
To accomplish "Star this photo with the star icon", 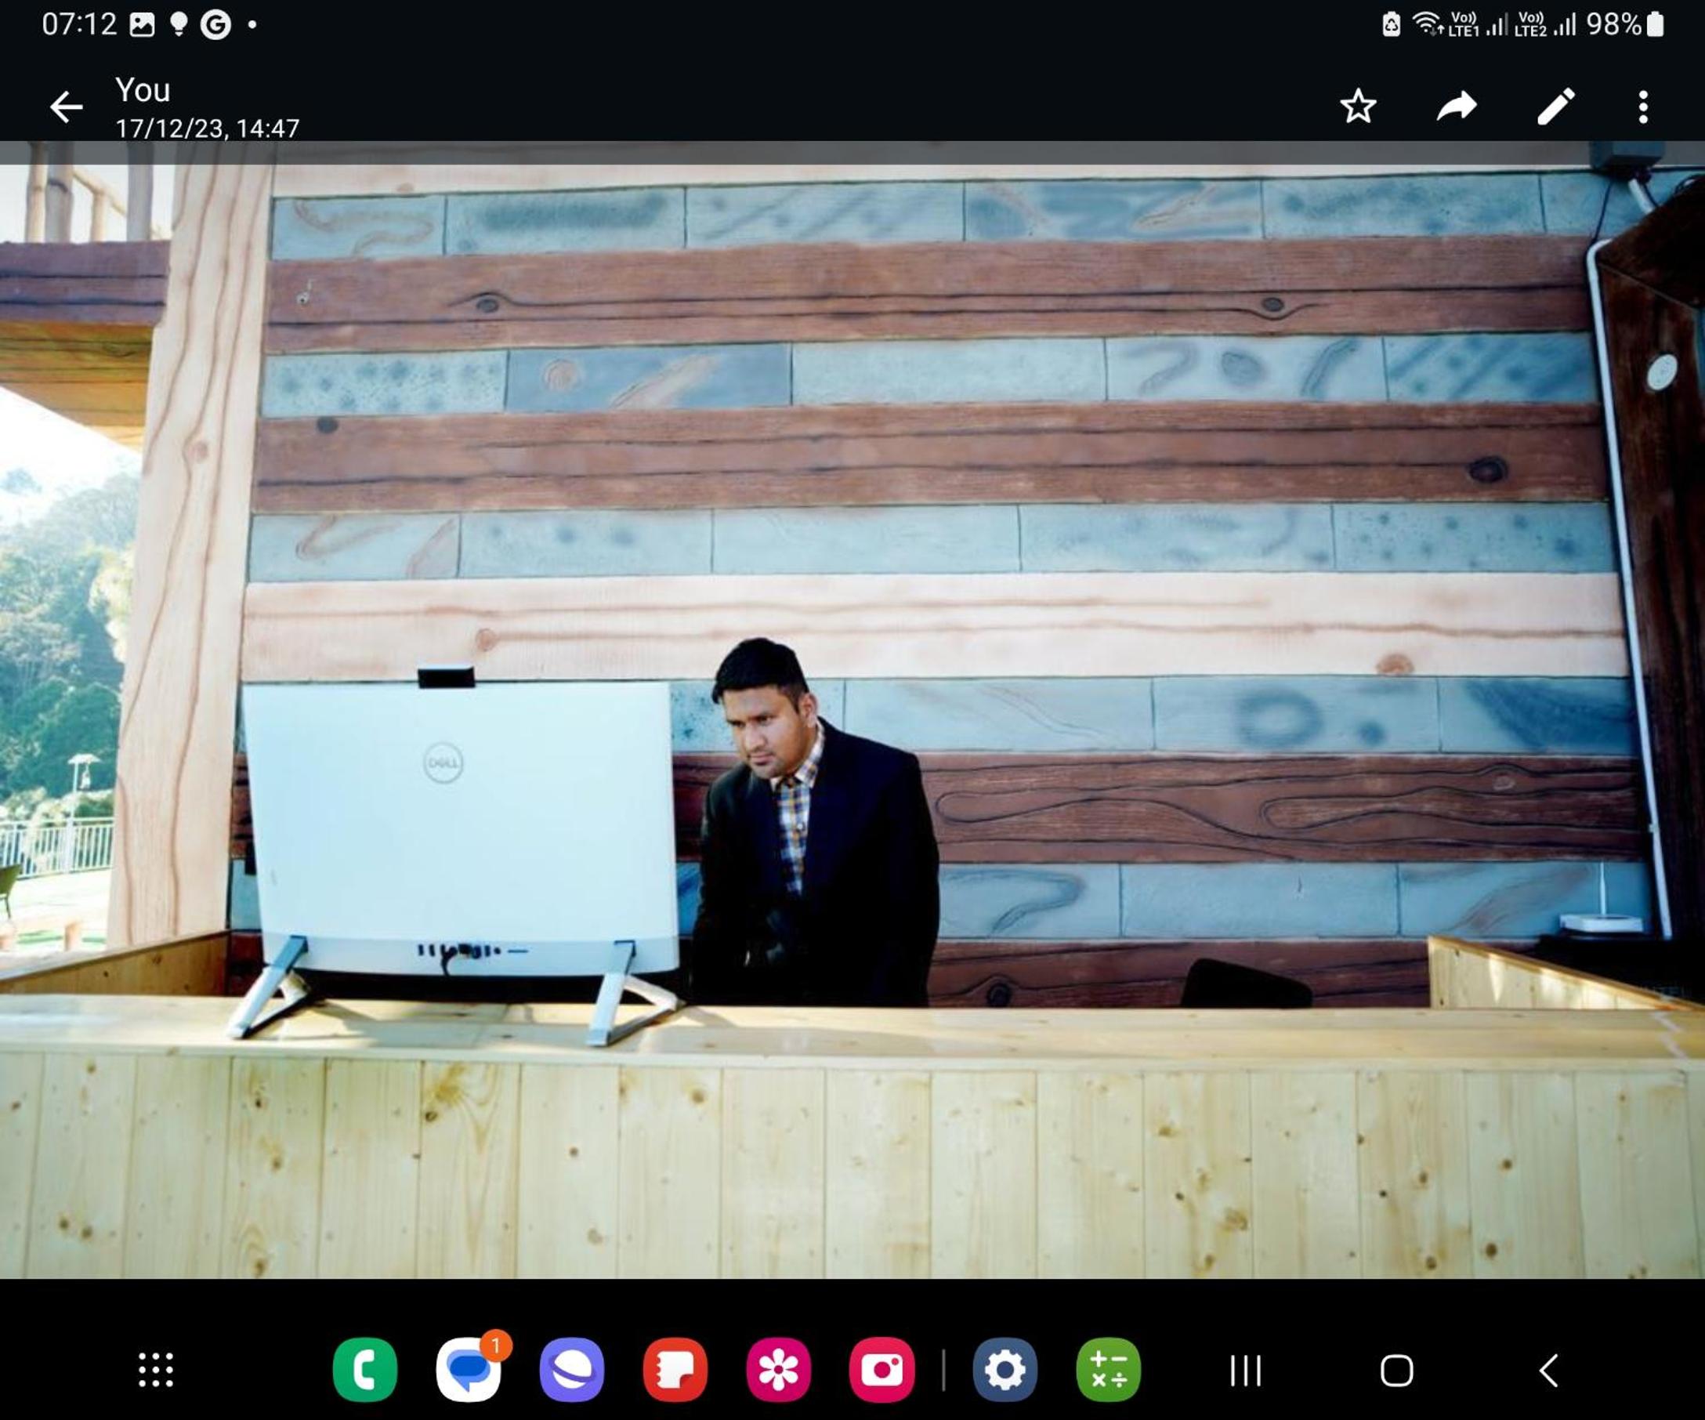I will (x=1358, y=107).
